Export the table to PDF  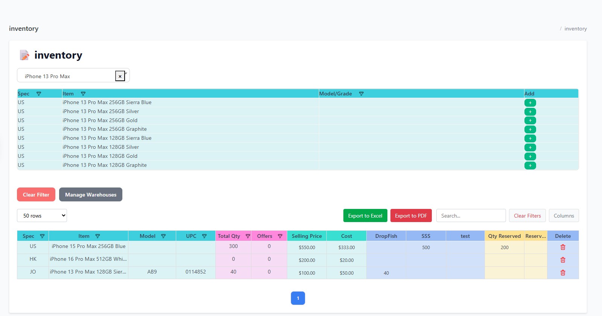point(411,216)
